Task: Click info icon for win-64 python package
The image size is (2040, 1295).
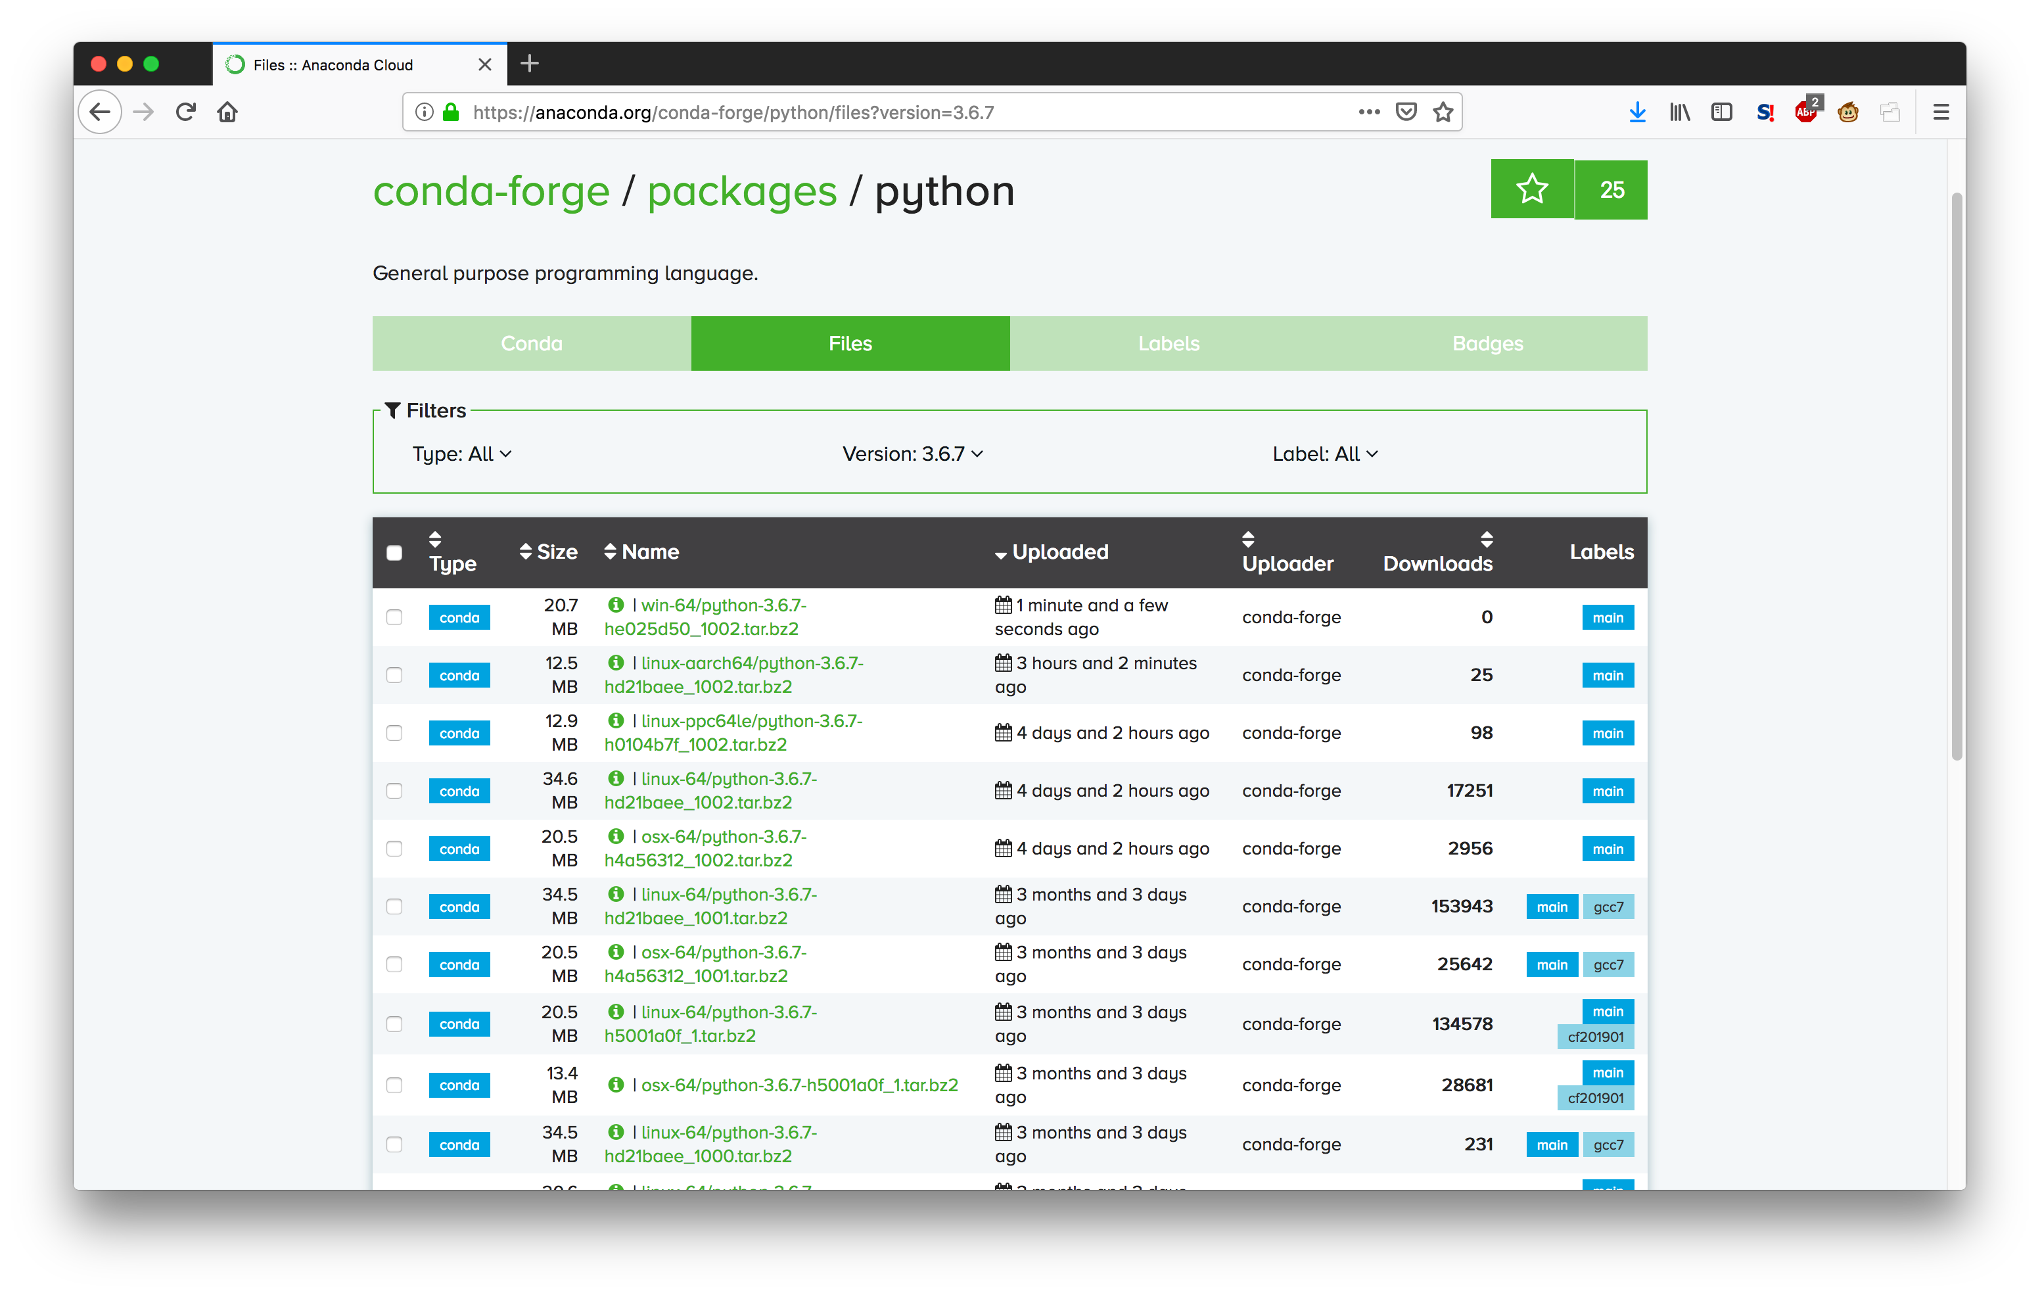Action: pyautogui.click(x=616, y=605)
